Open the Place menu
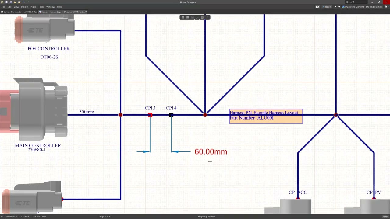The height and width of the screenshot is (219, 390). coord(33,7)
